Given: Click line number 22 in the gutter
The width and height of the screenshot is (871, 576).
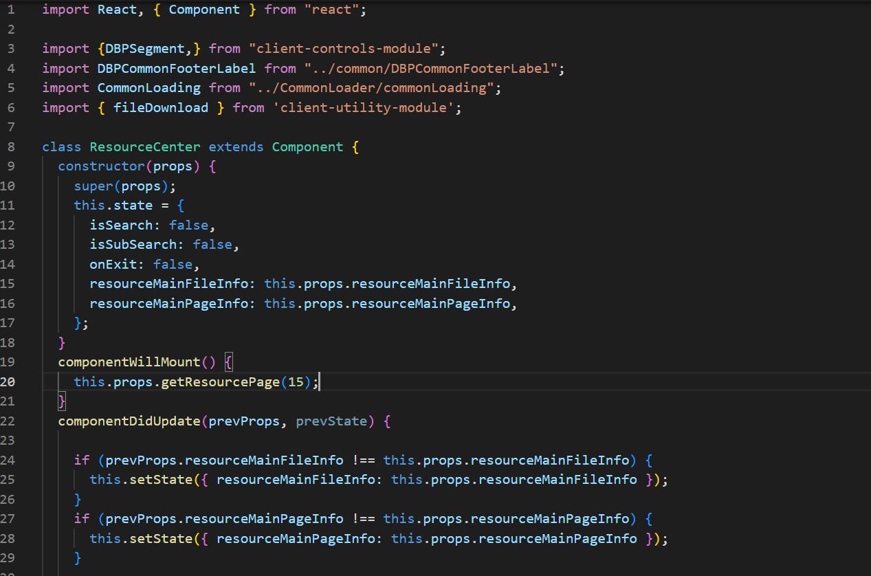Looking at the screenshot, I should [8, 421].
